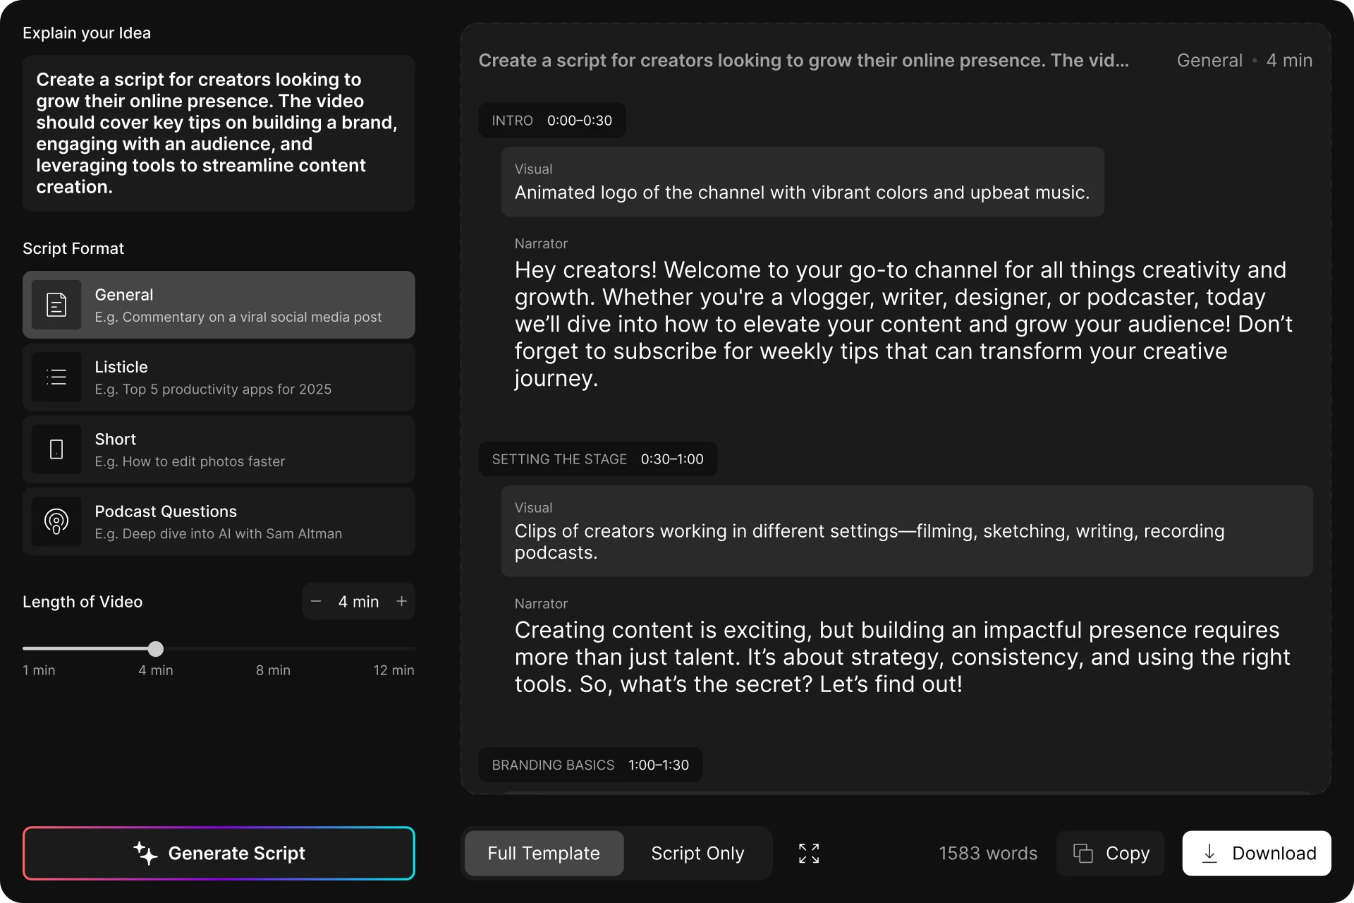Choose the Short script format option
The image size is (1354, 903).
[x=219, y=449]
